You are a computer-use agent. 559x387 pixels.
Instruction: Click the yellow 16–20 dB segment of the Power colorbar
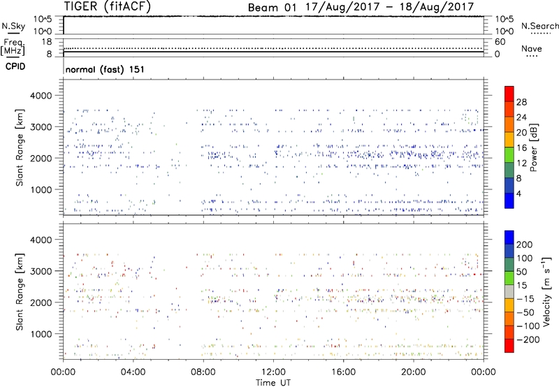[x=509, y=140]
